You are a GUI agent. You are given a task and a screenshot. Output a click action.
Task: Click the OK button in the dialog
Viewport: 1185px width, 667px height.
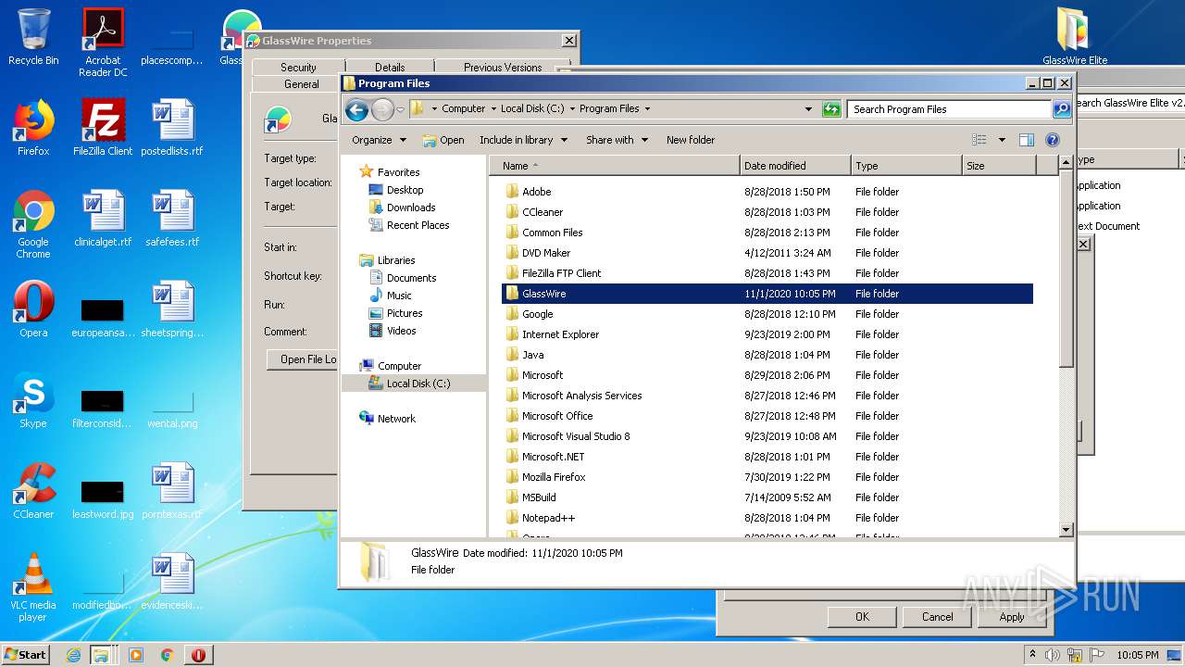tap(862, 617)
